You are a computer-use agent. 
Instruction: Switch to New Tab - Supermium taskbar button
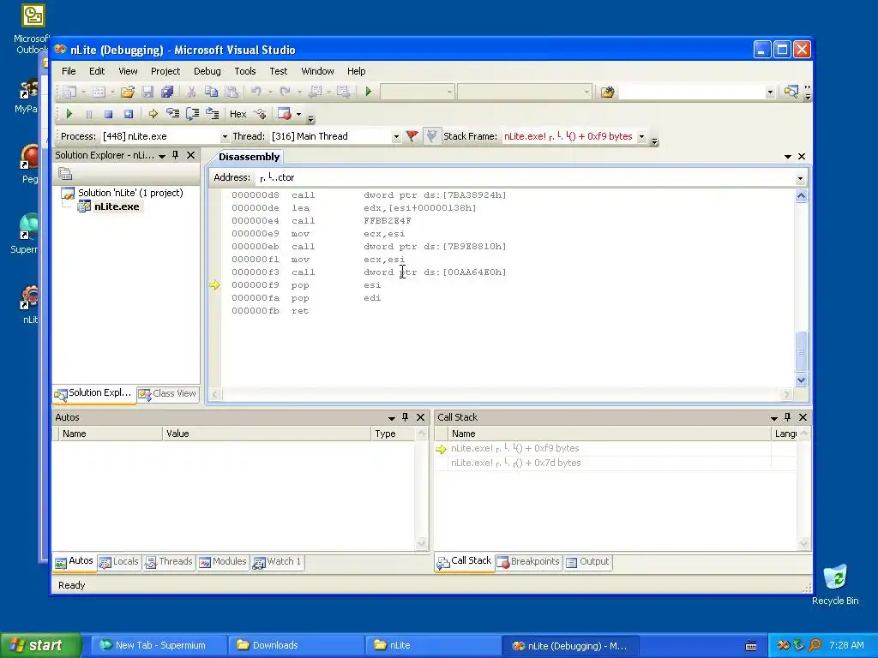(159, 646)
